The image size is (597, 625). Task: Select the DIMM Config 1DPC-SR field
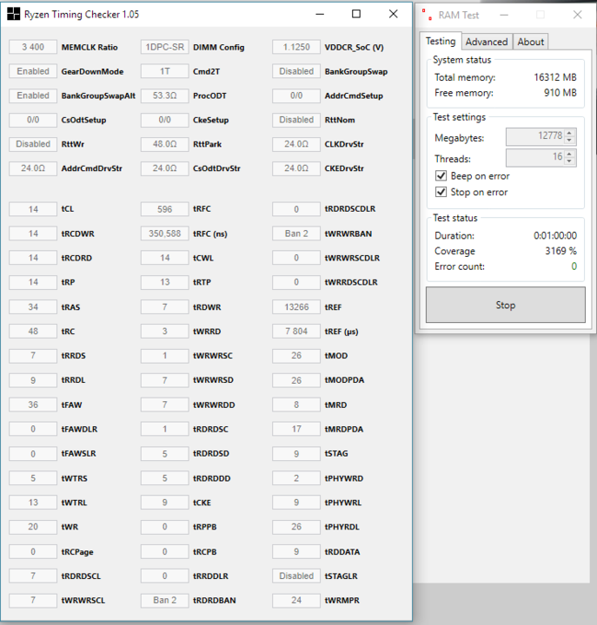pos(165,47)
